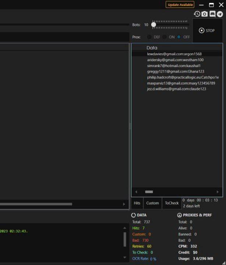
Task: Turn proxies ON with the radio option
Action: tap(165, 37)
